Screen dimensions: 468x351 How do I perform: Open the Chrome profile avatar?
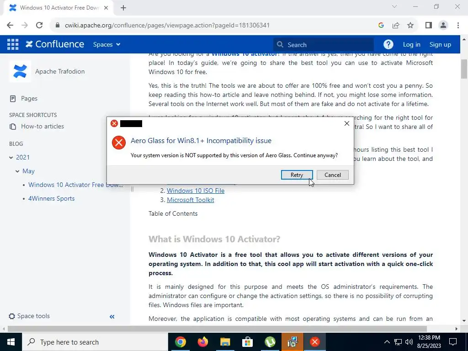coord(443,25)
